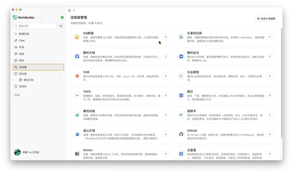Screen dimensions: 293x174
Task: Add the GitHub connector with plus button
Action: tap(270, 134)
